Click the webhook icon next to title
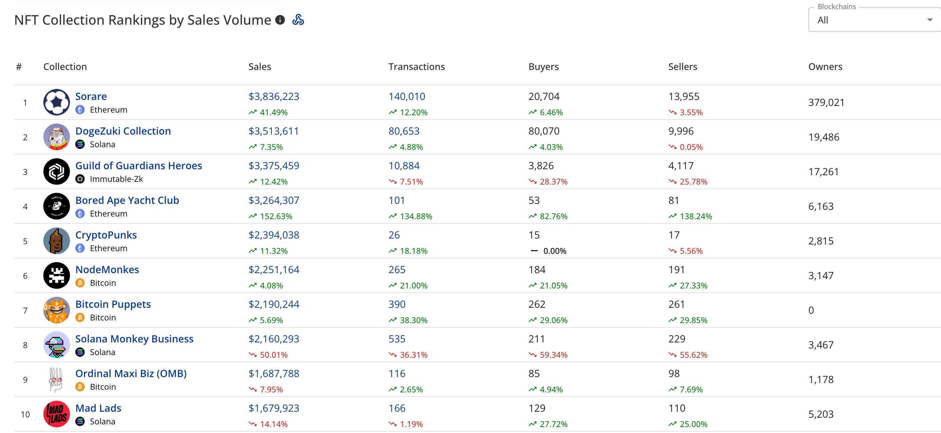The height and width of the screenshot is (433, 941). point(298,20)
